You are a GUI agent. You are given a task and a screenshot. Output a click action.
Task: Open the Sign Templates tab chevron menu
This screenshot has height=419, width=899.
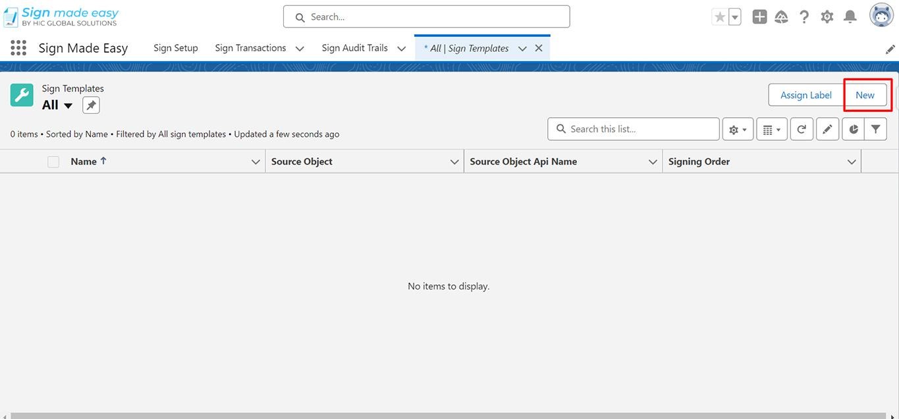coord(522,49)
